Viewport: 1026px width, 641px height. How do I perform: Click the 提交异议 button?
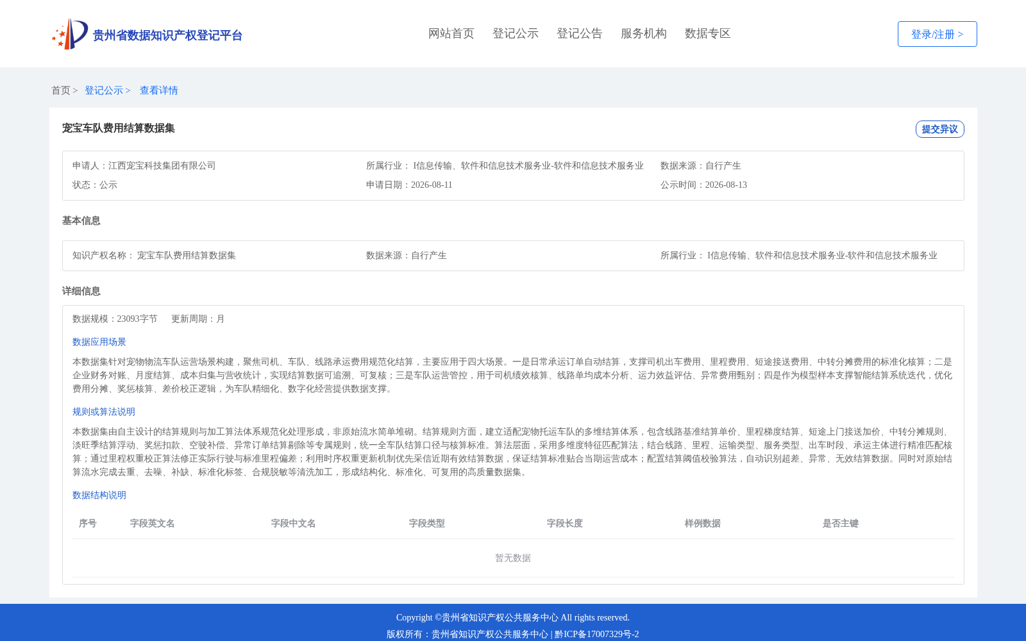(x=940, y=129)
